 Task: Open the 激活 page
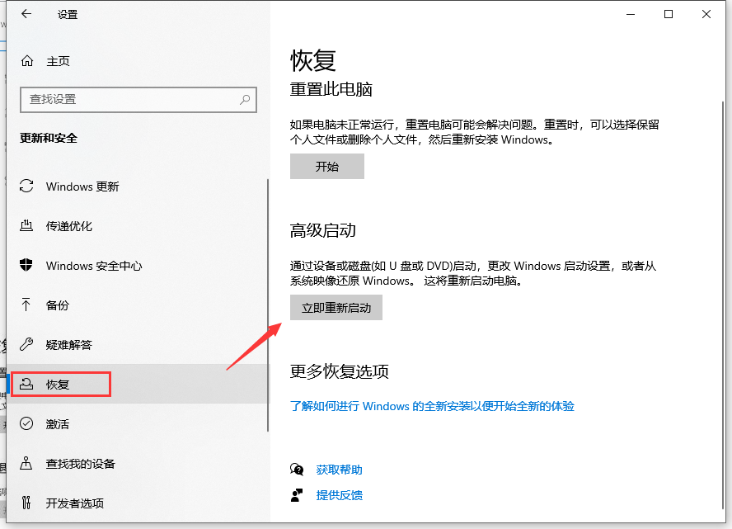(137, 424)
